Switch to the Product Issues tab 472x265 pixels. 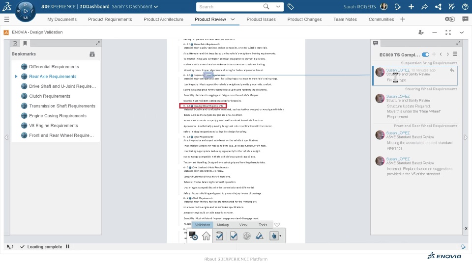[261, 19]
